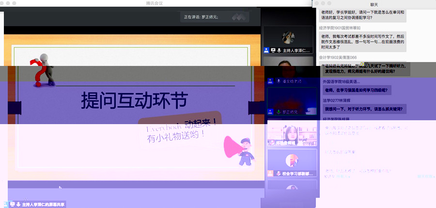The image size is (436, 208).
Task: Click green microphone icon beside 罗正师兄
Action: [x=279, y=112]
